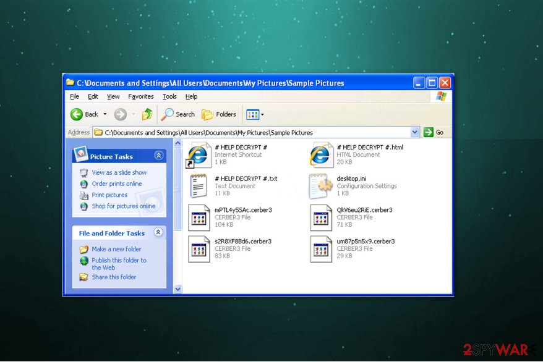Open the File menu
The width and height of the screenshot is (543, 362).
[74, 96]
